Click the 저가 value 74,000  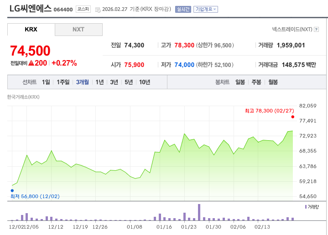point(184,65)
